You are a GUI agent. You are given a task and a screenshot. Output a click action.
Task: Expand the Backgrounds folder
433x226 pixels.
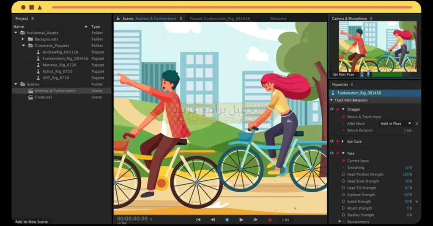23,39
